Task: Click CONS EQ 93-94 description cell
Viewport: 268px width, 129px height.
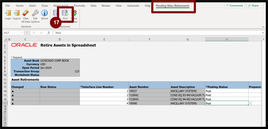Action: [x=188, y=95]
